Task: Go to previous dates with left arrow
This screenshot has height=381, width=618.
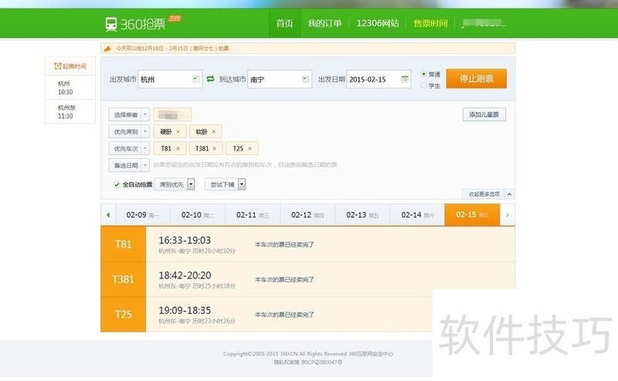Action: click(108, 215)
